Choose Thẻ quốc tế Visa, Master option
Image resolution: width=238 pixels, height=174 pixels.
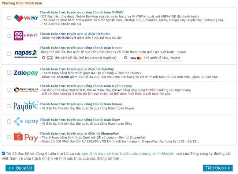(x=126, y=58)
